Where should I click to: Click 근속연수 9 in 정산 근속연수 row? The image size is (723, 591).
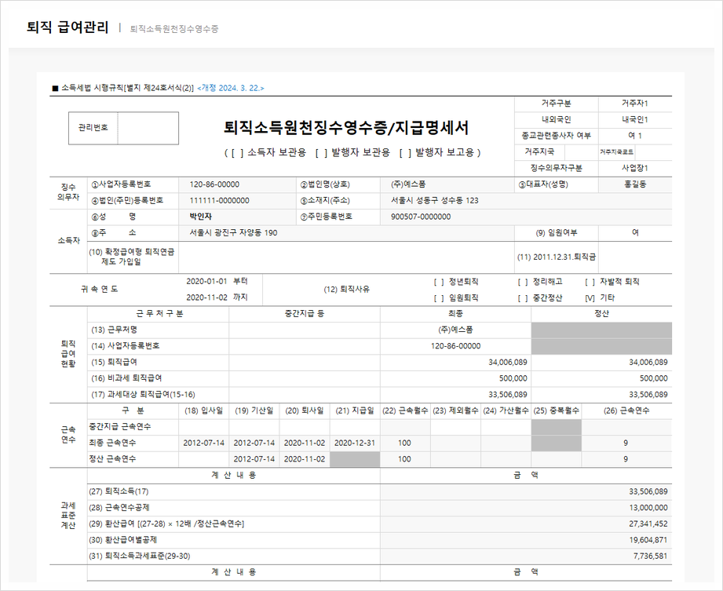(x=626, y=459)
